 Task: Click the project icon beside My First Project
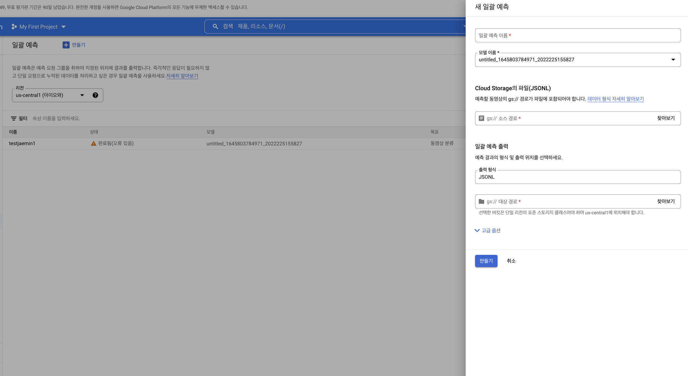pyautogui.click(x=14, y=27)
